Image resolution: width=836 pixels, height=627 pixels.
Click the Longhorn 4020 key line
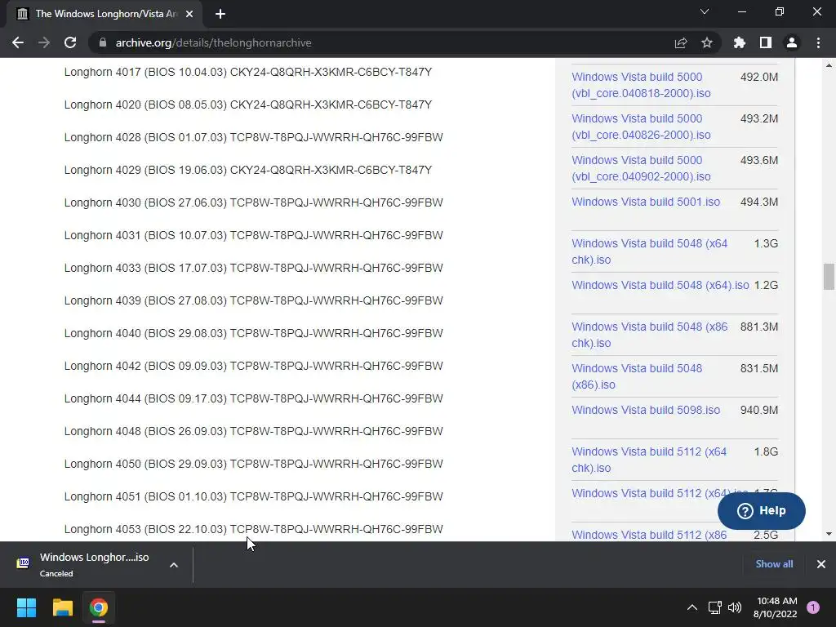(x=248, y=104)
